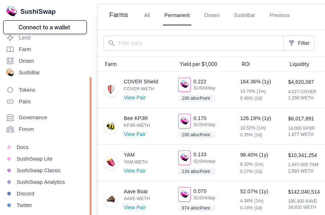Image resolution: width=325 pixels, height=215 pixels.
Task: Click the SushiSwap logo icon
Action: click(12, 11)
